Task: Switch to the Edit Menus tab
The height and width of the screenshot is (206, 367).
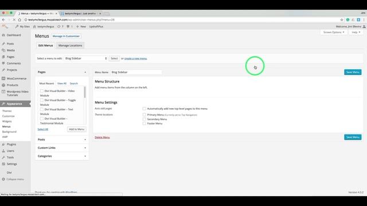Action: point(46,46)
